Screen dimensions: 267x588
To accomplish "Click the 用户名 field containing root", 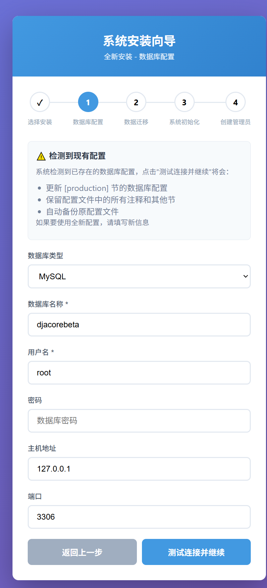I will coord(139,373).
